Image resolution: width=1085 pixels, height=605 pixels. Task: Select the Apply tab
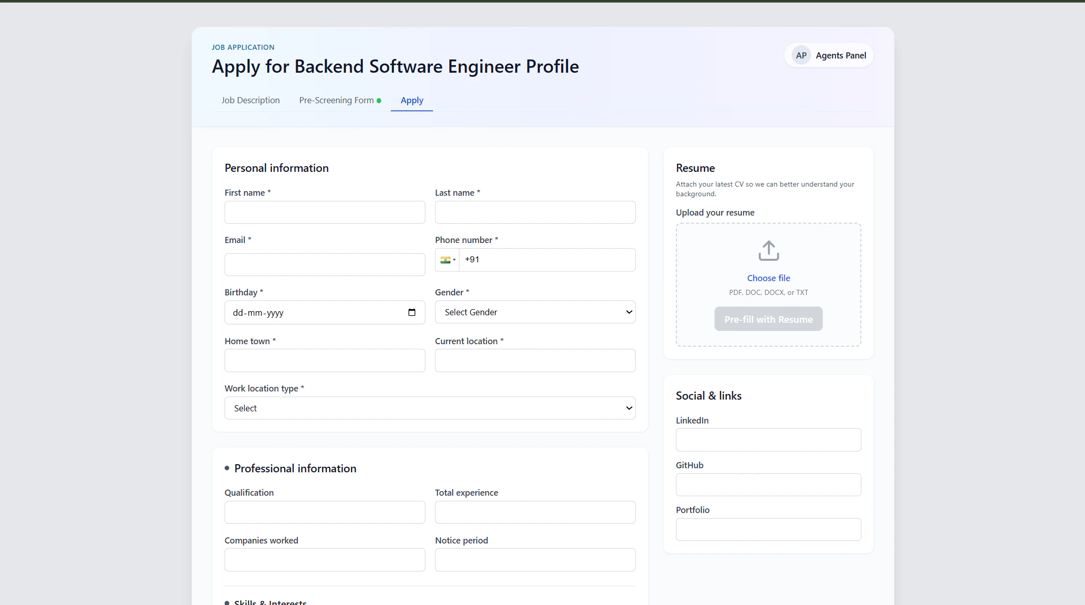pos(412,100)
